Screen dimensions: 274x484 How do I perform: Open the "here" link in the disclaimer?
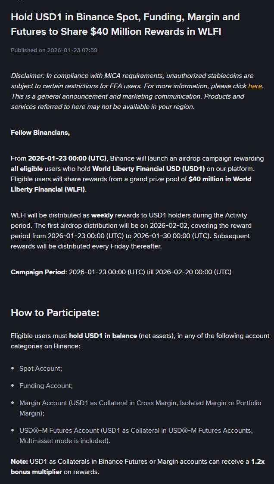[255, 86]
